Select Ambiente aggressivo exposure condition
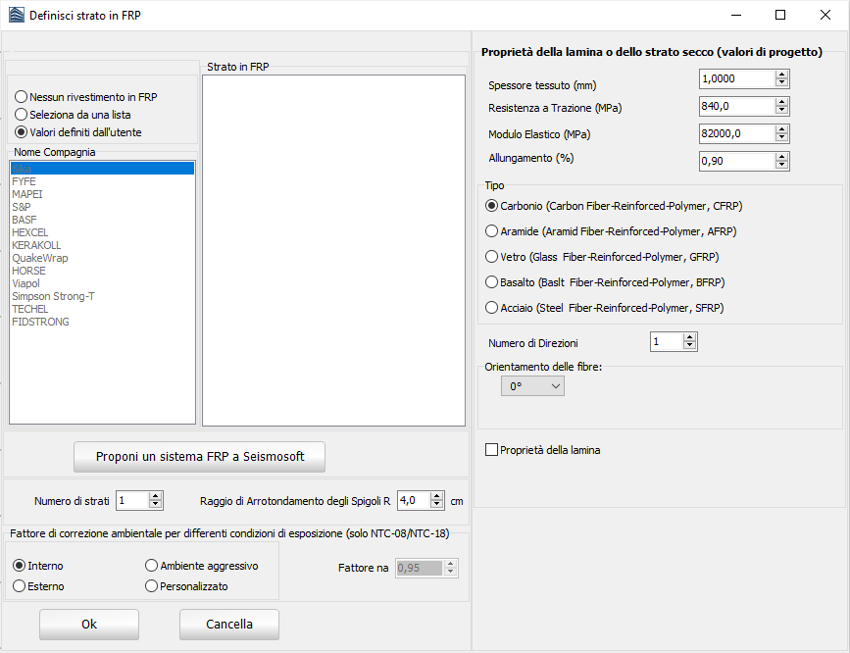The height and width of the screenshot is (653, 850). click(x=152, y=566)
